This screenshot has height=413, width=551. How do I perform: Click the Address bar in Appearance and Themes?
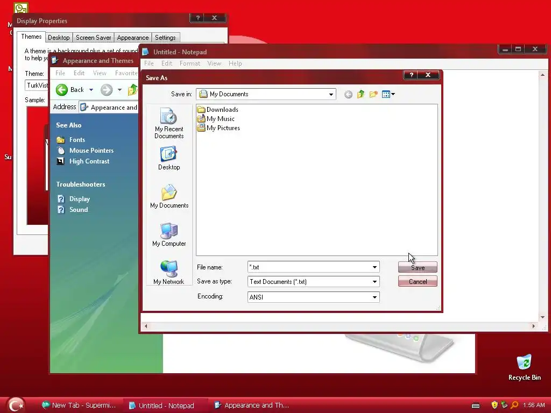(109, 107)
